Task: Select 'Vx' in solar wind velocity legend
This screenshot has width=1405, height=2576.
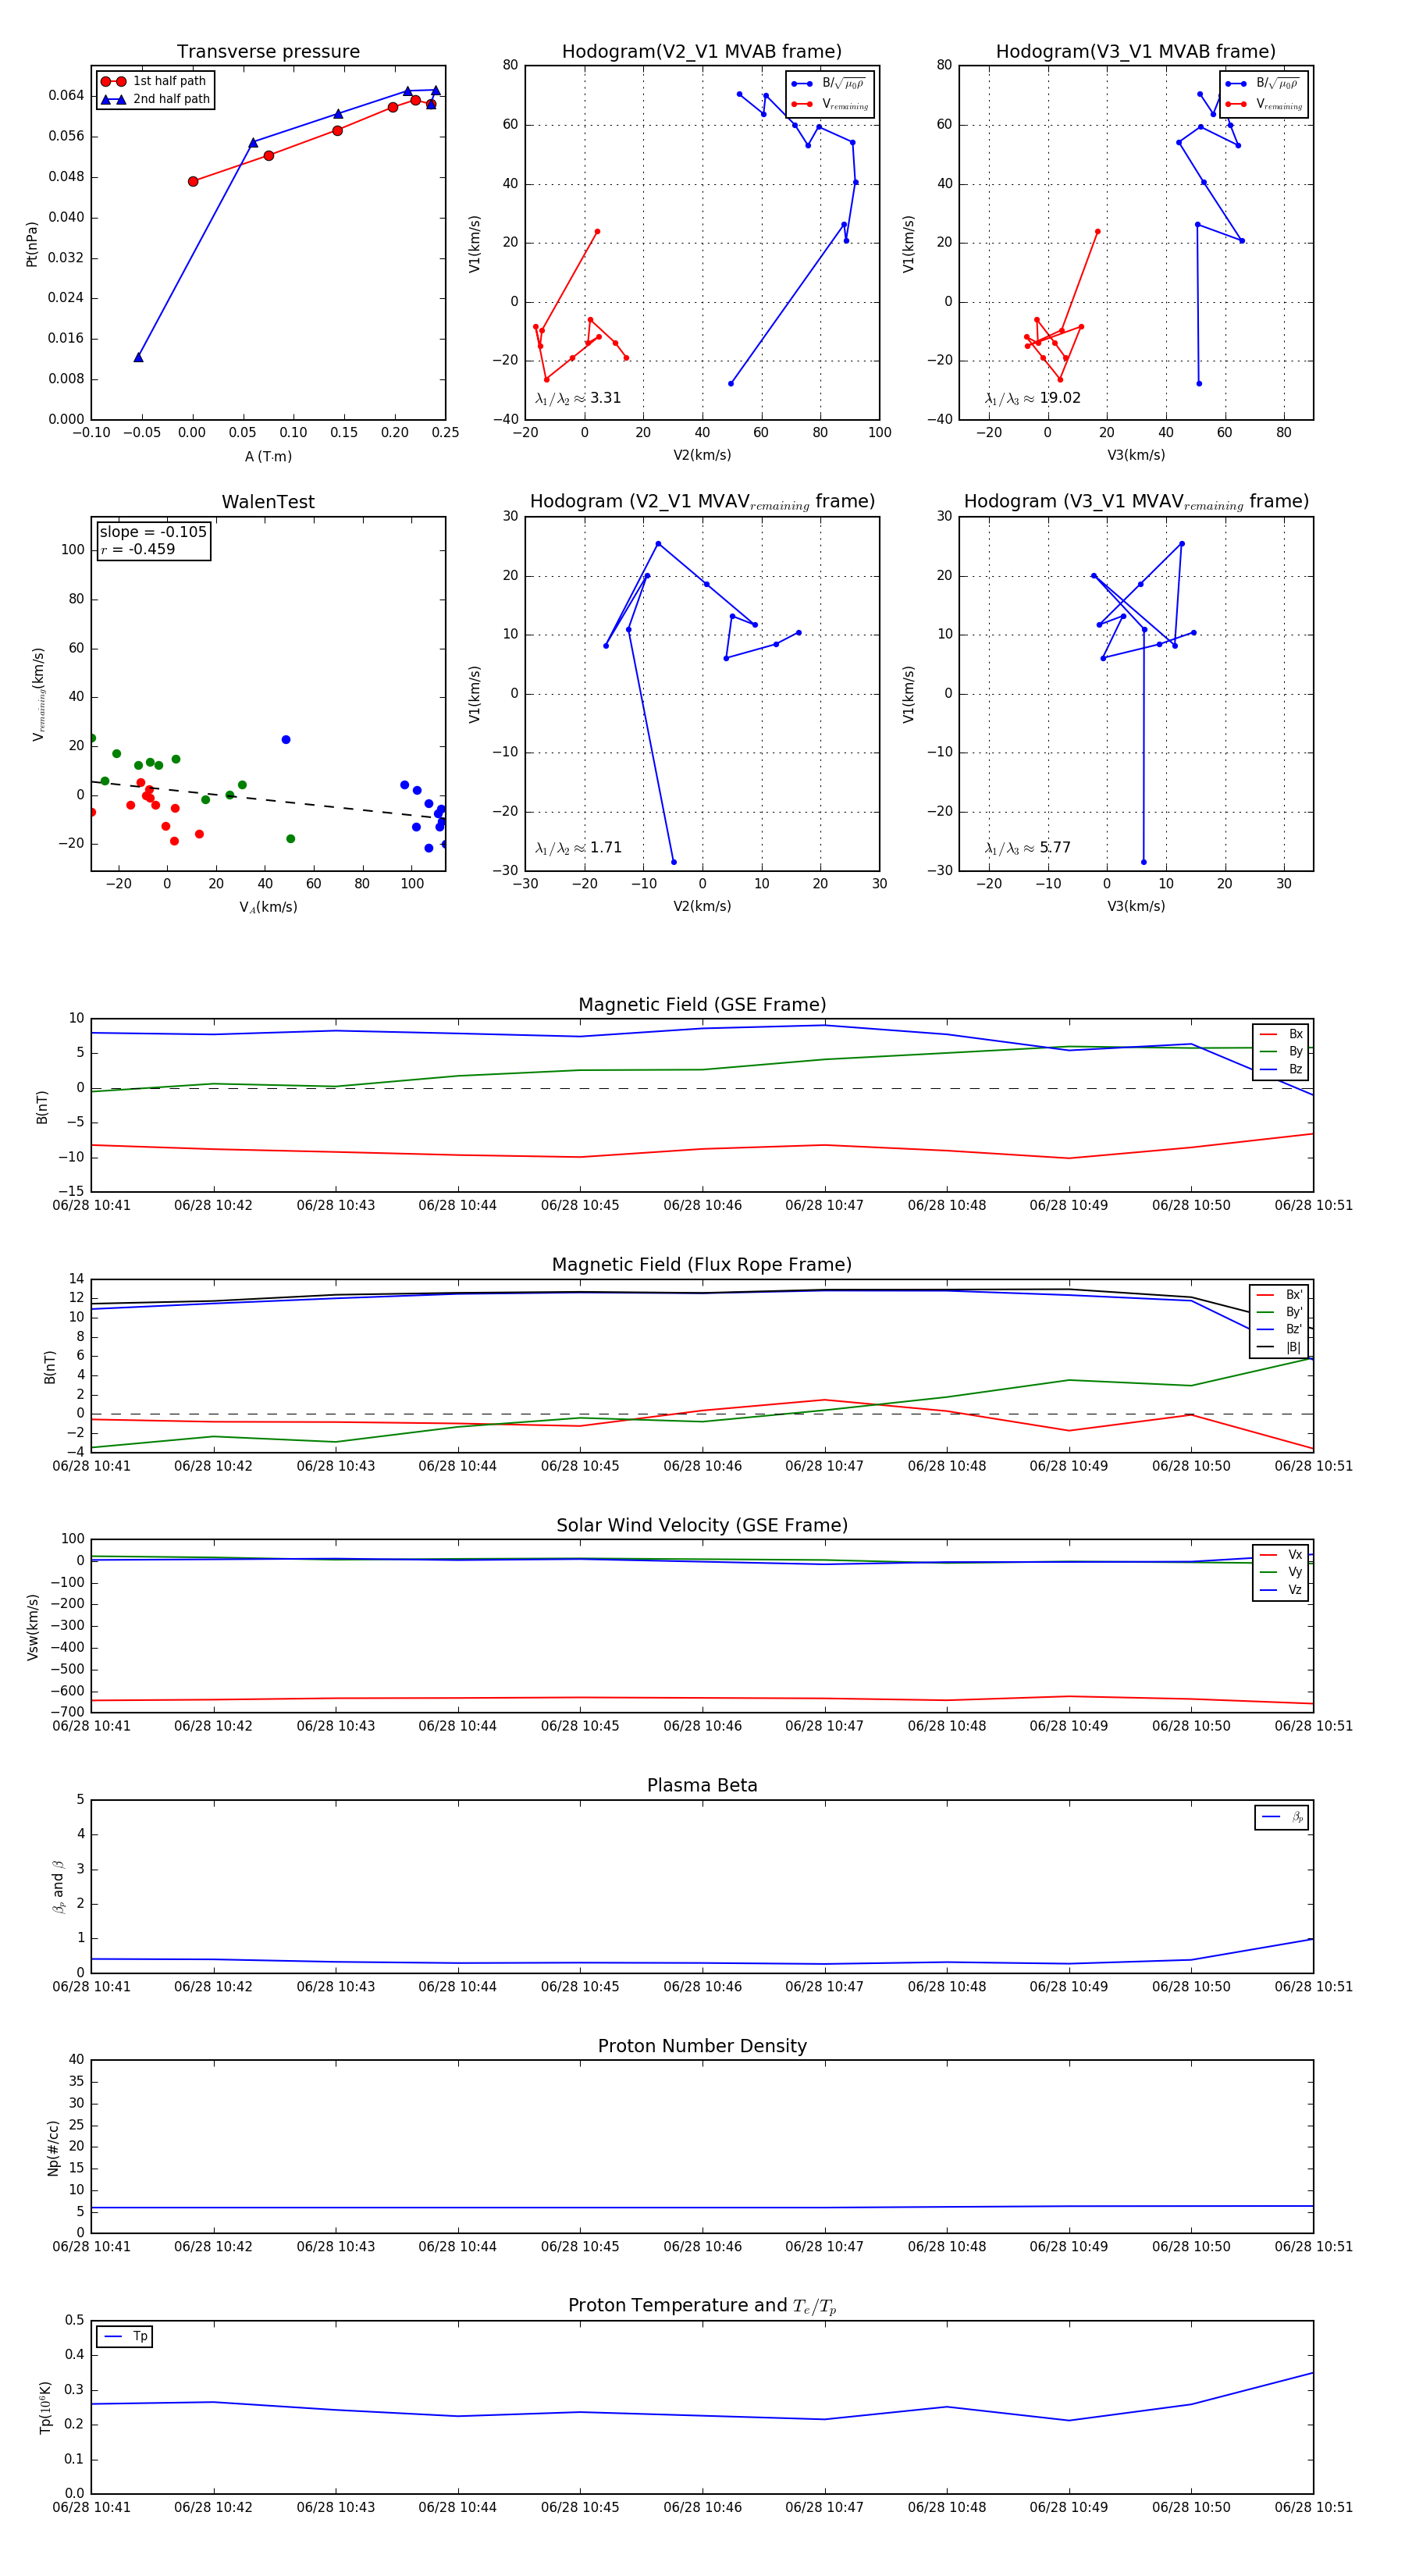Action: (x=1281, y=1555)
